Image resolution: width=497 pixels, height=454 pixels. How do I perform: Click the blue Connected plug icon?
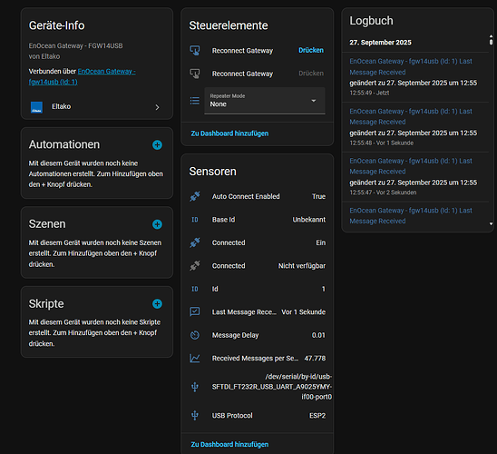(x=195, y=242)
